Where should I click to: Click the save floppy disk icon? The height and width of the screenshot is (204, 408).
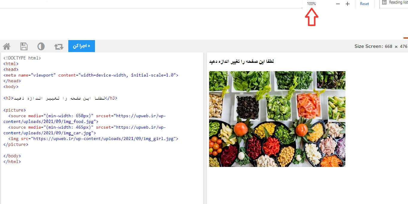tap(24, 46)
